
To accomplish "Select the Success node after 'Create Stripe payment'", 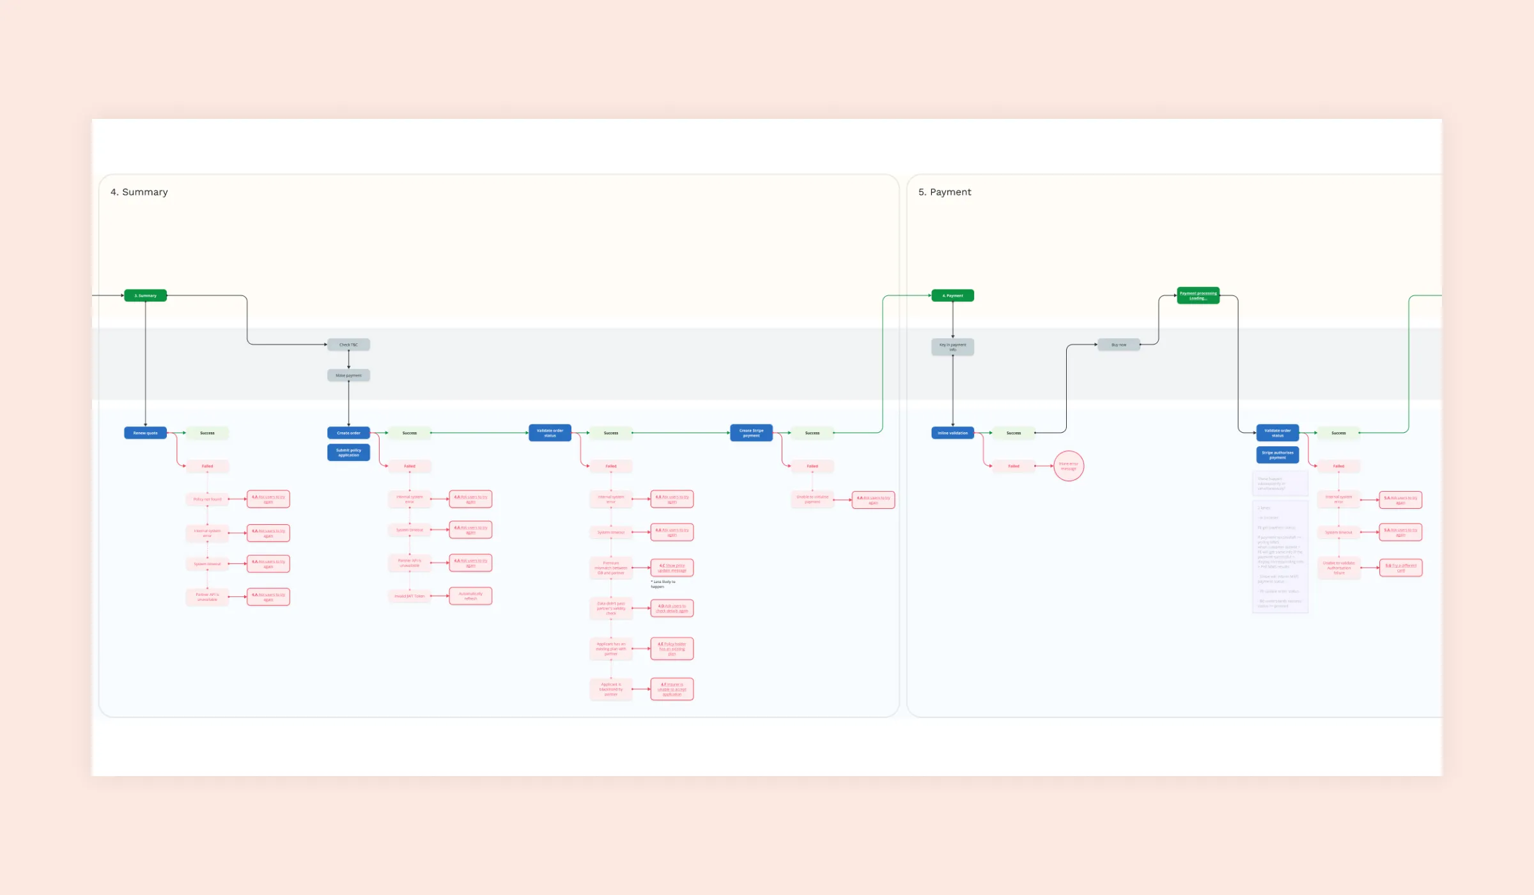I will coord(812,433).
